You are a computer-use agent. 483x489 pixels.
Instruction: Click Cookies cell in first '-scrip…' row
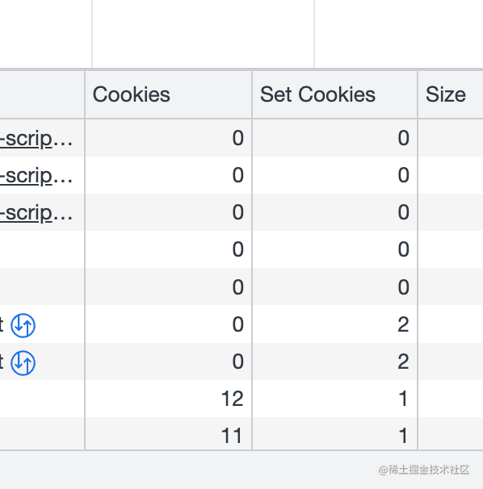[168, 138]
